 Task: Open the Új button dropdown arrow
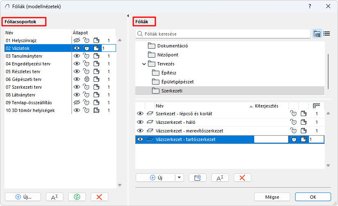click(180, 177)
